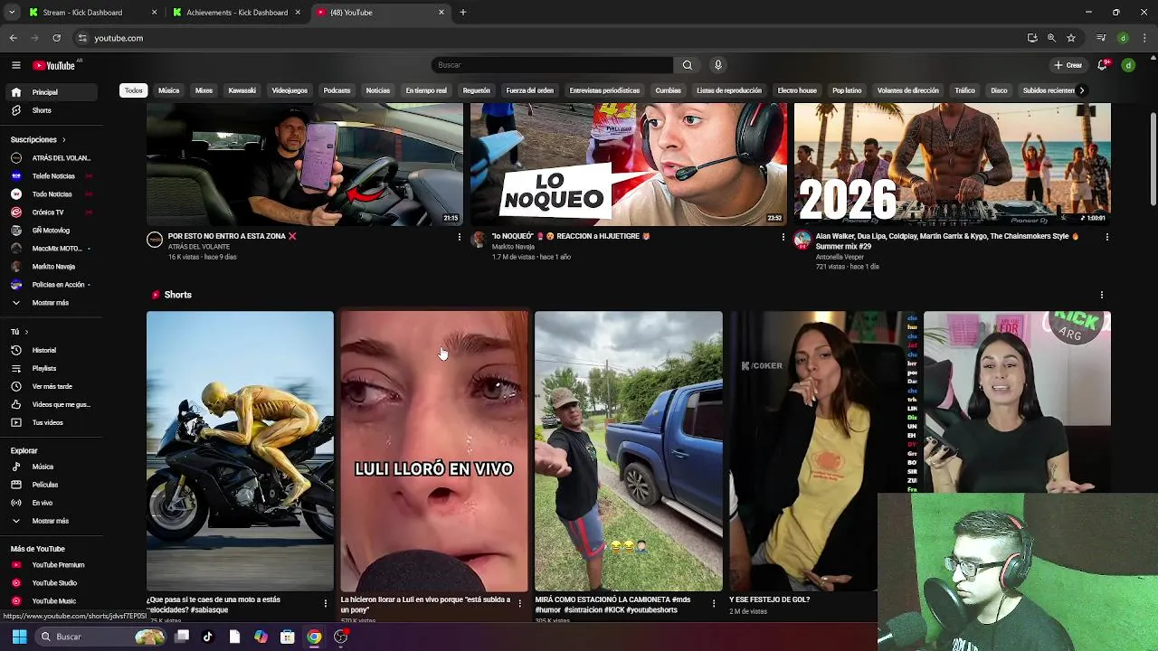Select the Kawasaki filter chip
1158x651 pixels.
point(242,90)
